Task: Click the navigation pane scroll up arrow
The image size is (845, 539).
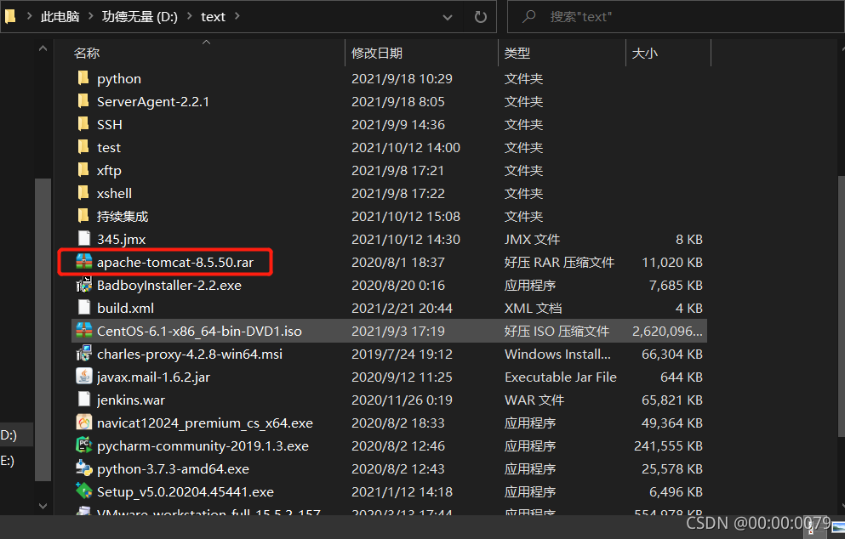Action: pos(43,49)
